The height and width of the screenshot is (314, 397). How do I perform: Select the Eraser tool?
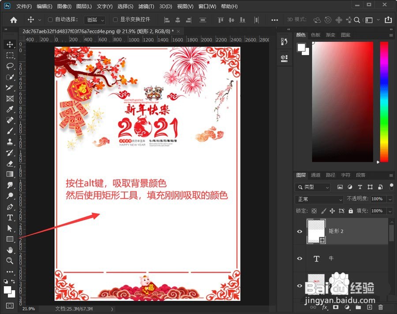coord(10,163)
